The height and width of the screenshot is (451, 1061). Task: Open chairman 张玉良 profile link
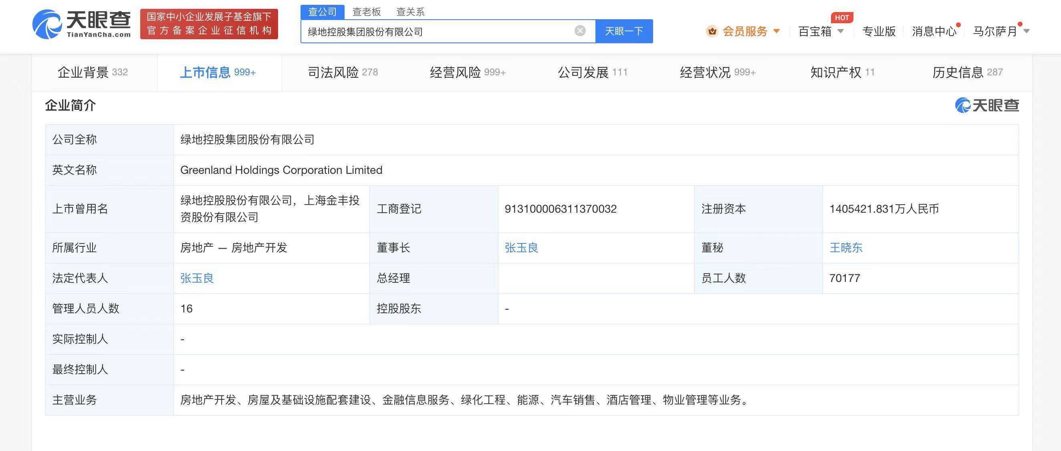pyautogui.click(x=521, y=248)
